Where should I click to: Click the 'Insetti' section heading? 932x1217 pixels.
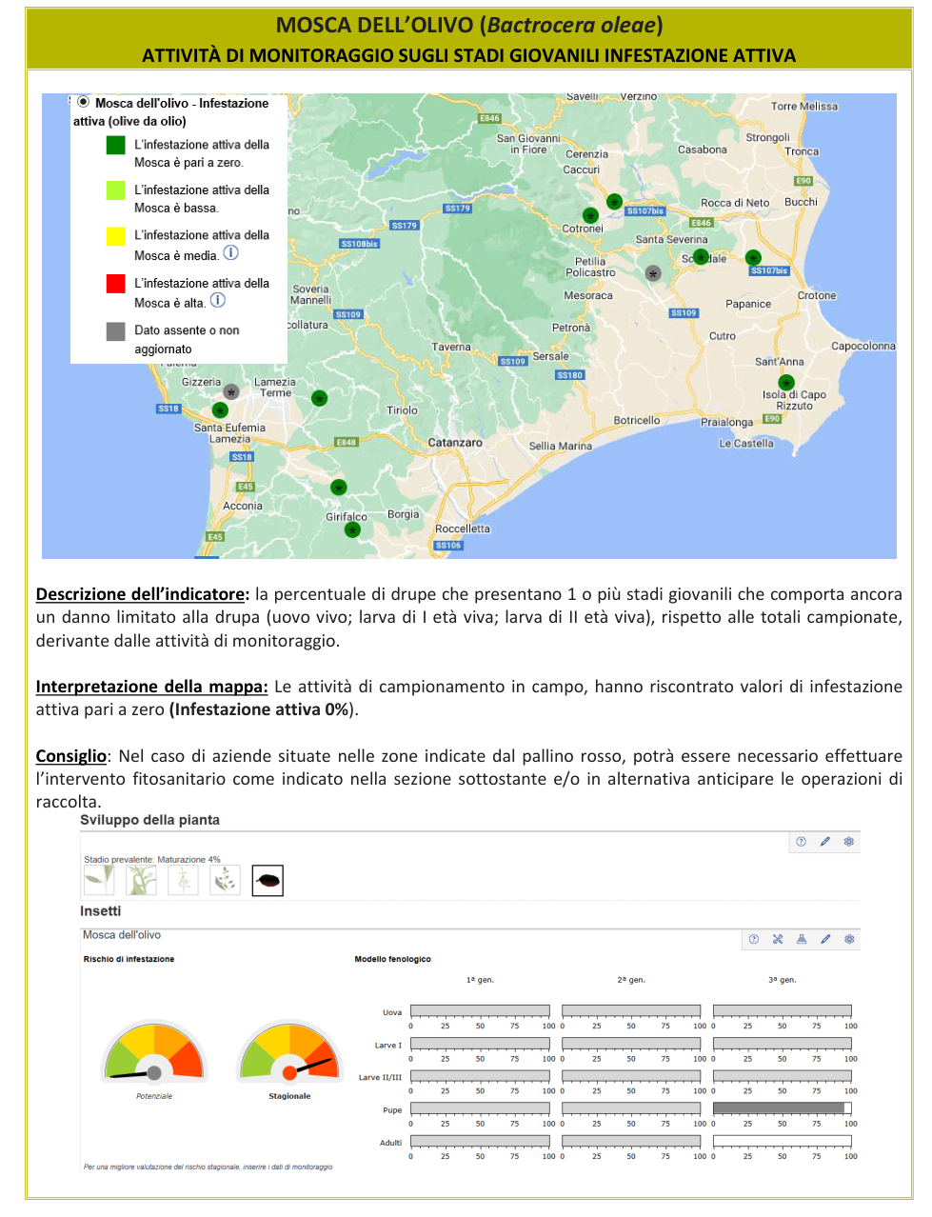[101, 911]
